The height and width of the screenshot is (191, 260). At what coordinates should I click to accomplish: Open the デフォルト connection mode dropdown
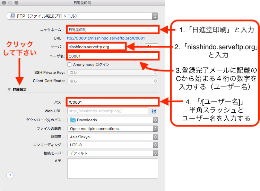click(113, 153)
